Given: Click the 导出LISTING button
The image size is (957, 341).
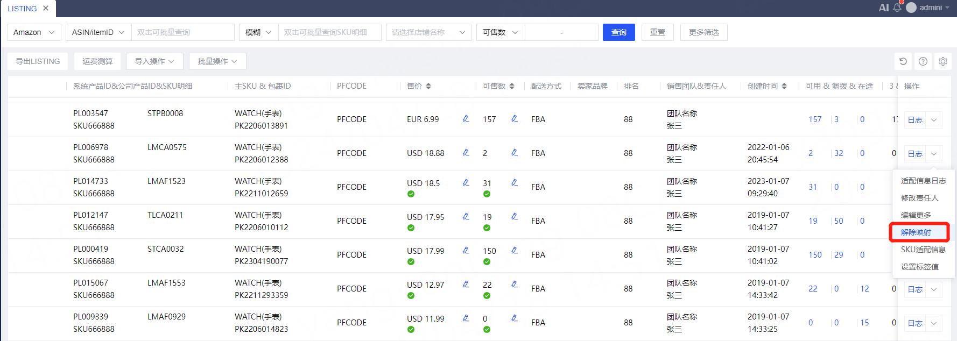Looking at the screenshot, I should tap(38, 61).
